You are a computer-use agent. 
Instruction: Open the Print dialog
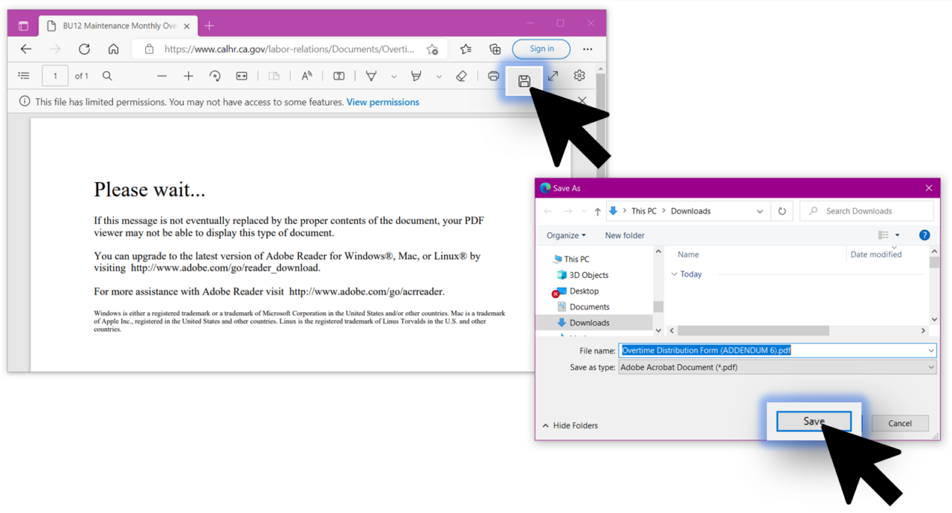tap(493, 75)
